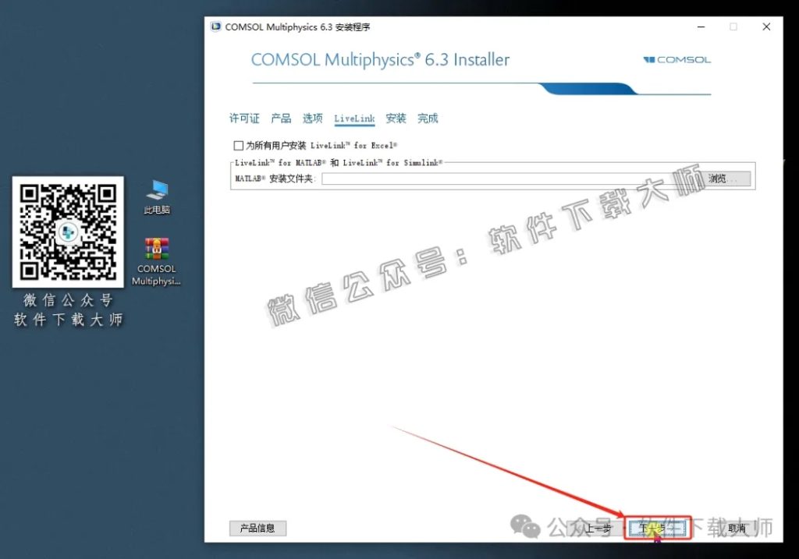This screenshot has width=799, height=559.
Task: Open 产品信息
Action: (257, 528)
